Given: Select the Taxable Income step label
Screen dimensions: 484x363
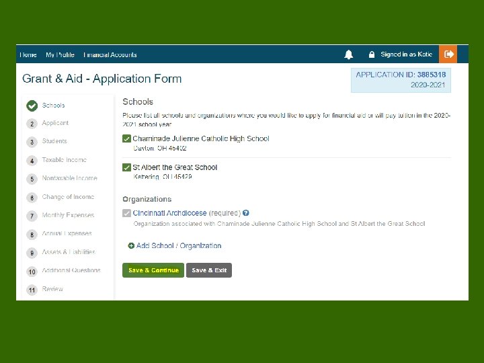Looking at the screenshot, I should [65, 159].
